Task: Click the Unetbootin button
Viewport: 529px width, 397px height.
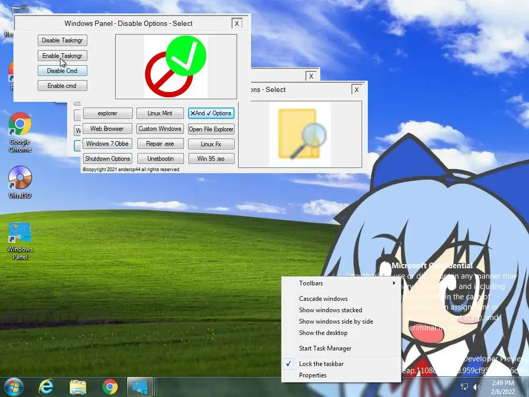Action: (x=160, y=159)
